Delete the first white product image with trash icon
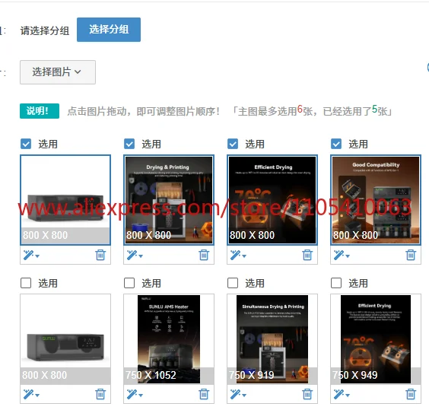Image resolution: width=429 pixels, height=413 pixels. pyautogui.click(x=100, y=255)
